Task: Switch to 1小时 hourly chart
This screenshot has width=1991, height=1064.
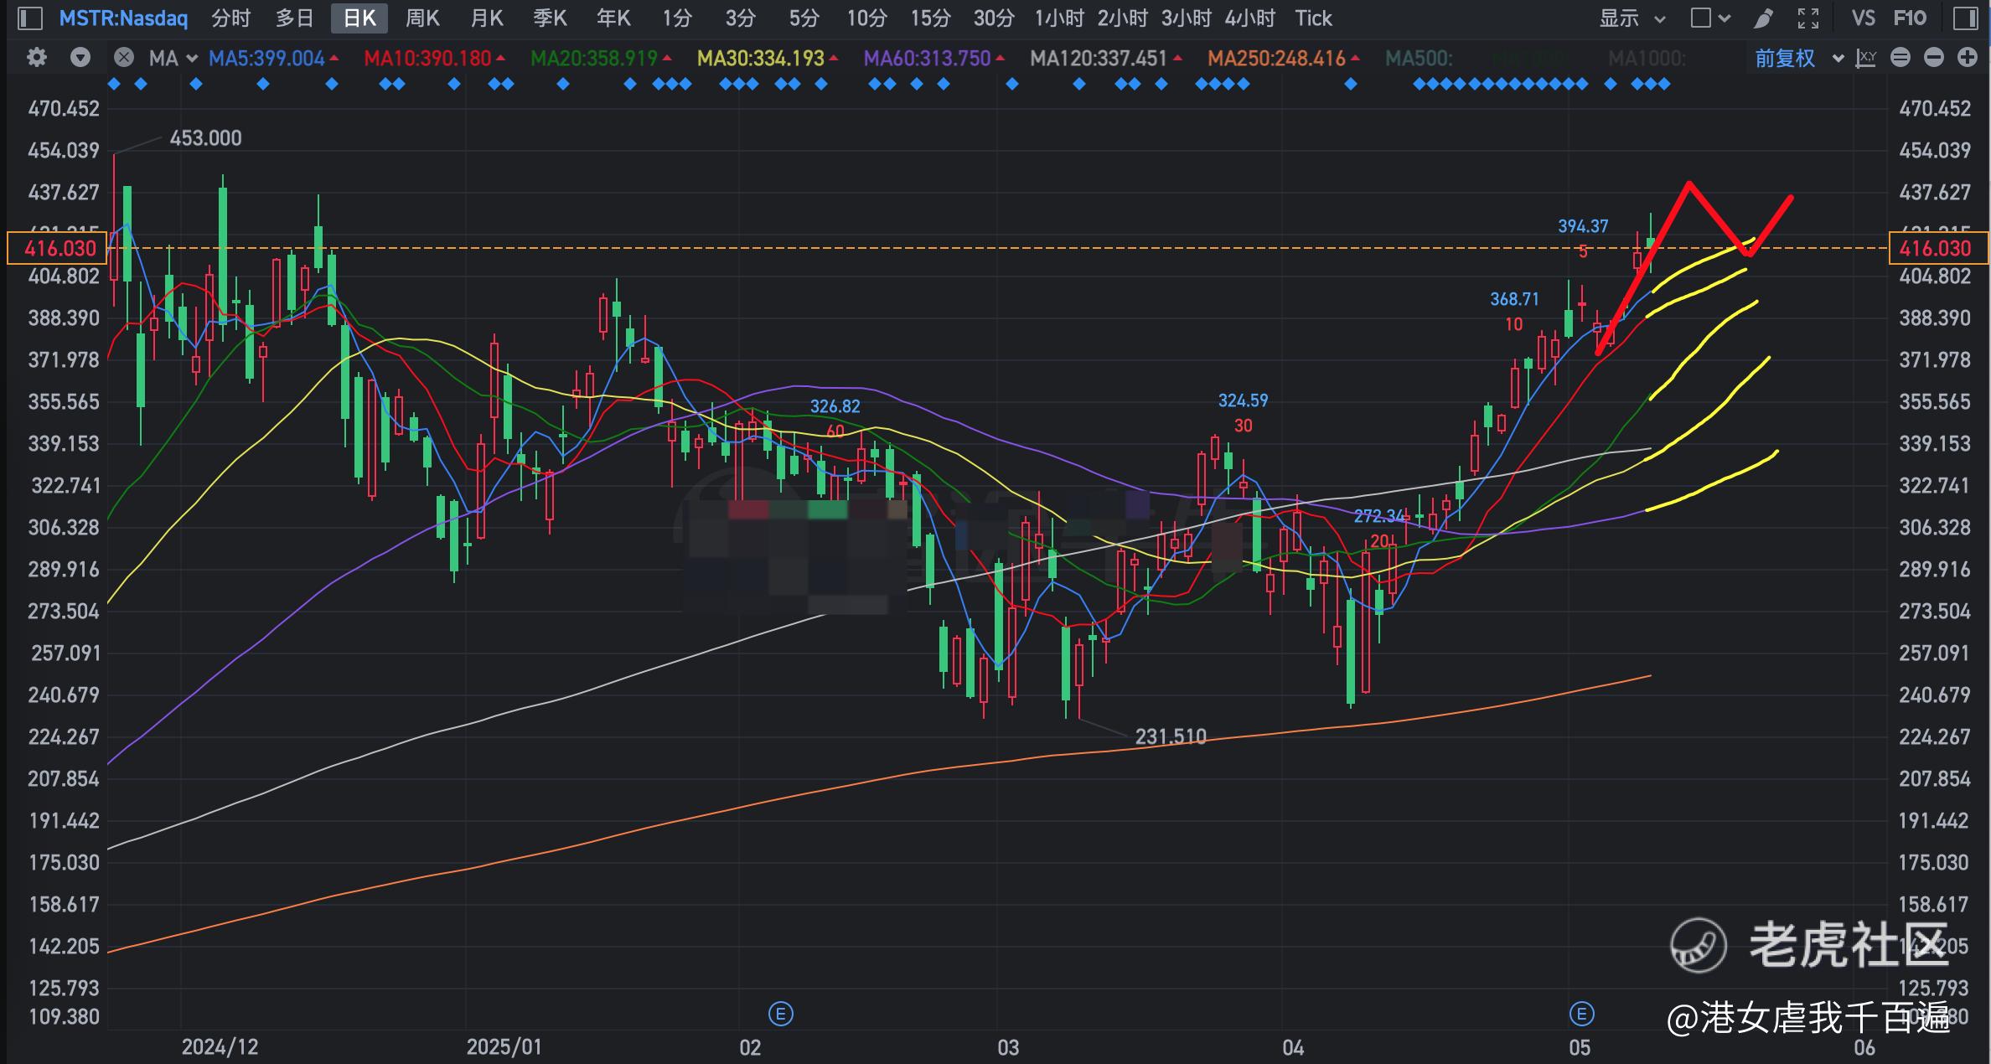Action: 1059,18
